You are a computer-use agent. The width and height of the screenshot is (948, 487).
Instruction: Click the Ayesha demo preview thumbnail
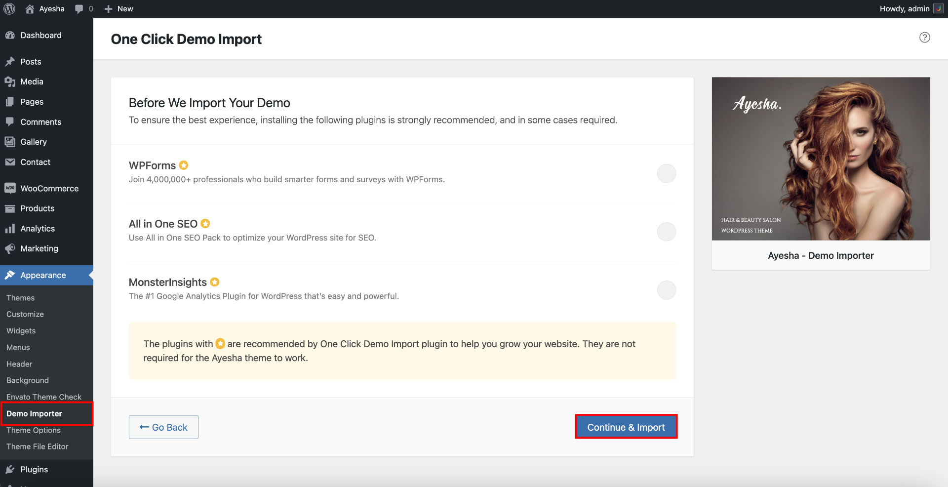pos(821,159)
